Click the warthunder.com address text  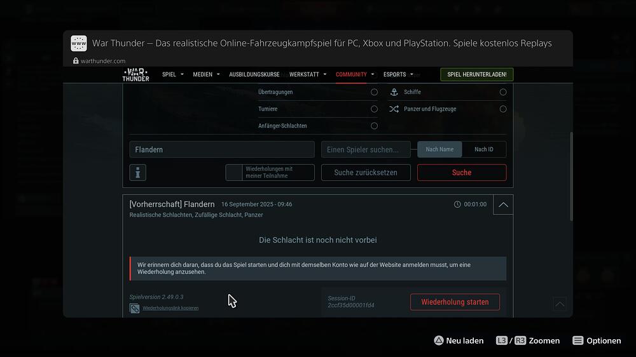tap(103, 61)
